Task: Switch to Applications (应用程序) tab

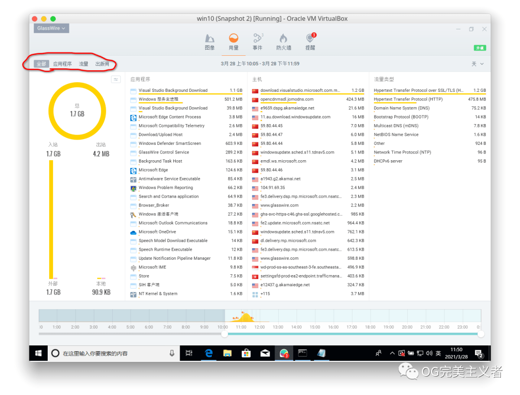Action: click(62, 64)
